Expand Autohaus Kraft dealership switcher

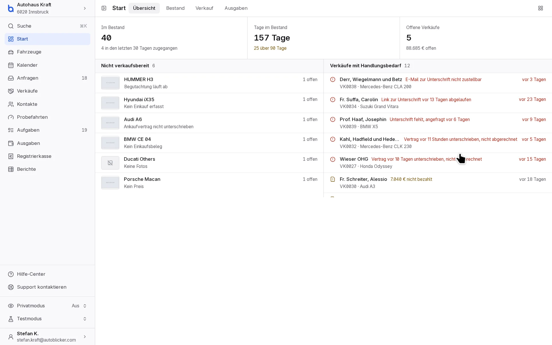coord(47,8)
